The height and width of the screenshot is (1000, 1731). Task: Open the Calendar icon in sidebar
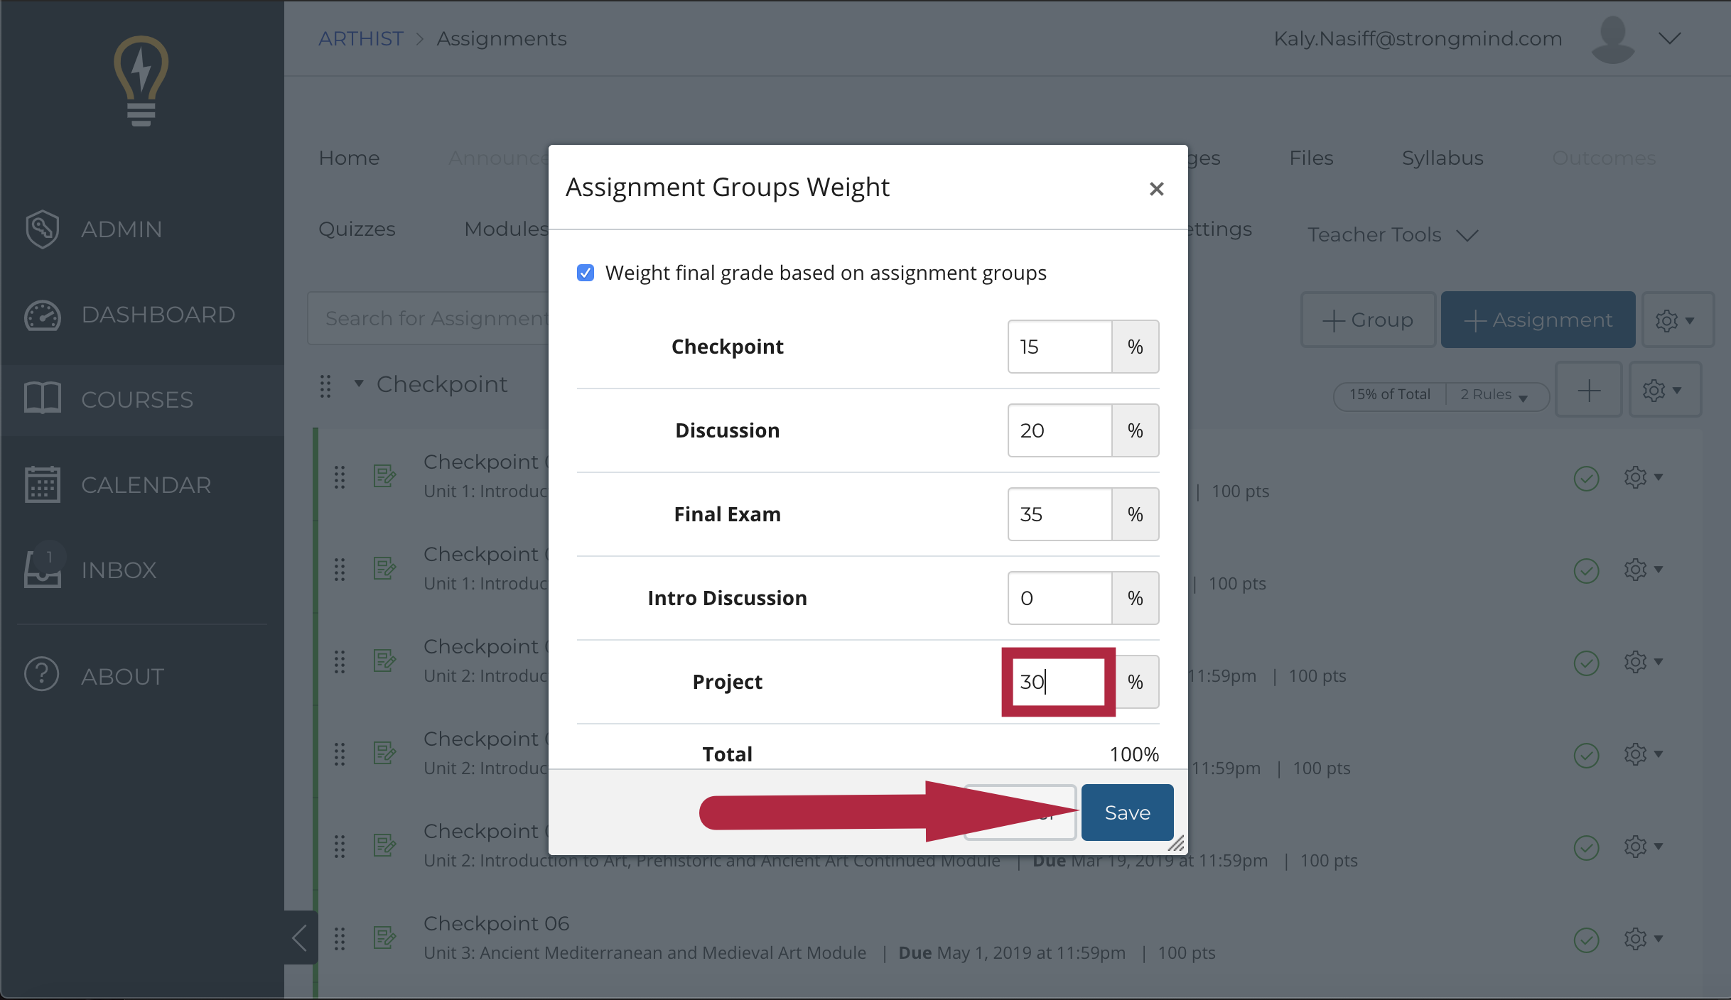click(42, 484)
